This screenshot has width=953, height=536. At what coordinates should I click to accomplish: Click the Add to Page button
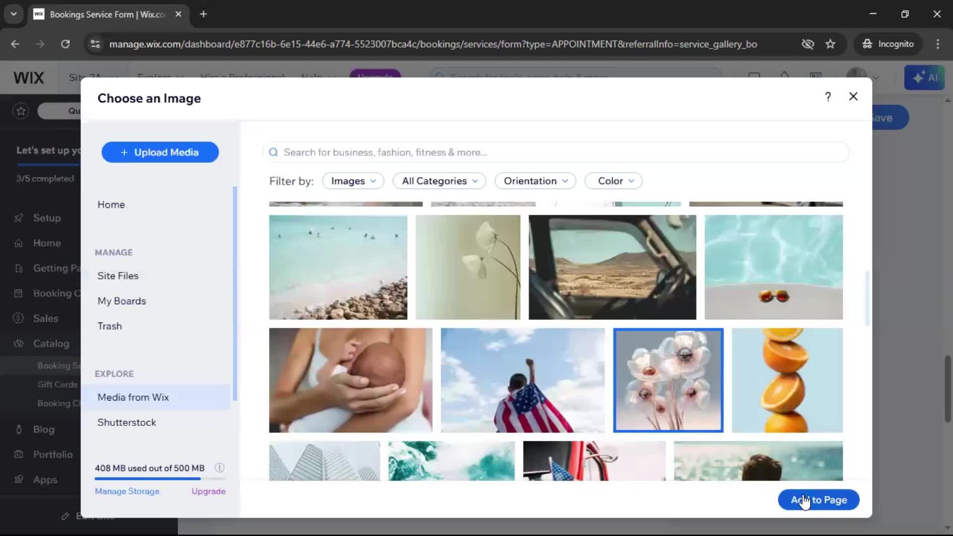click(x=818, y=500)
